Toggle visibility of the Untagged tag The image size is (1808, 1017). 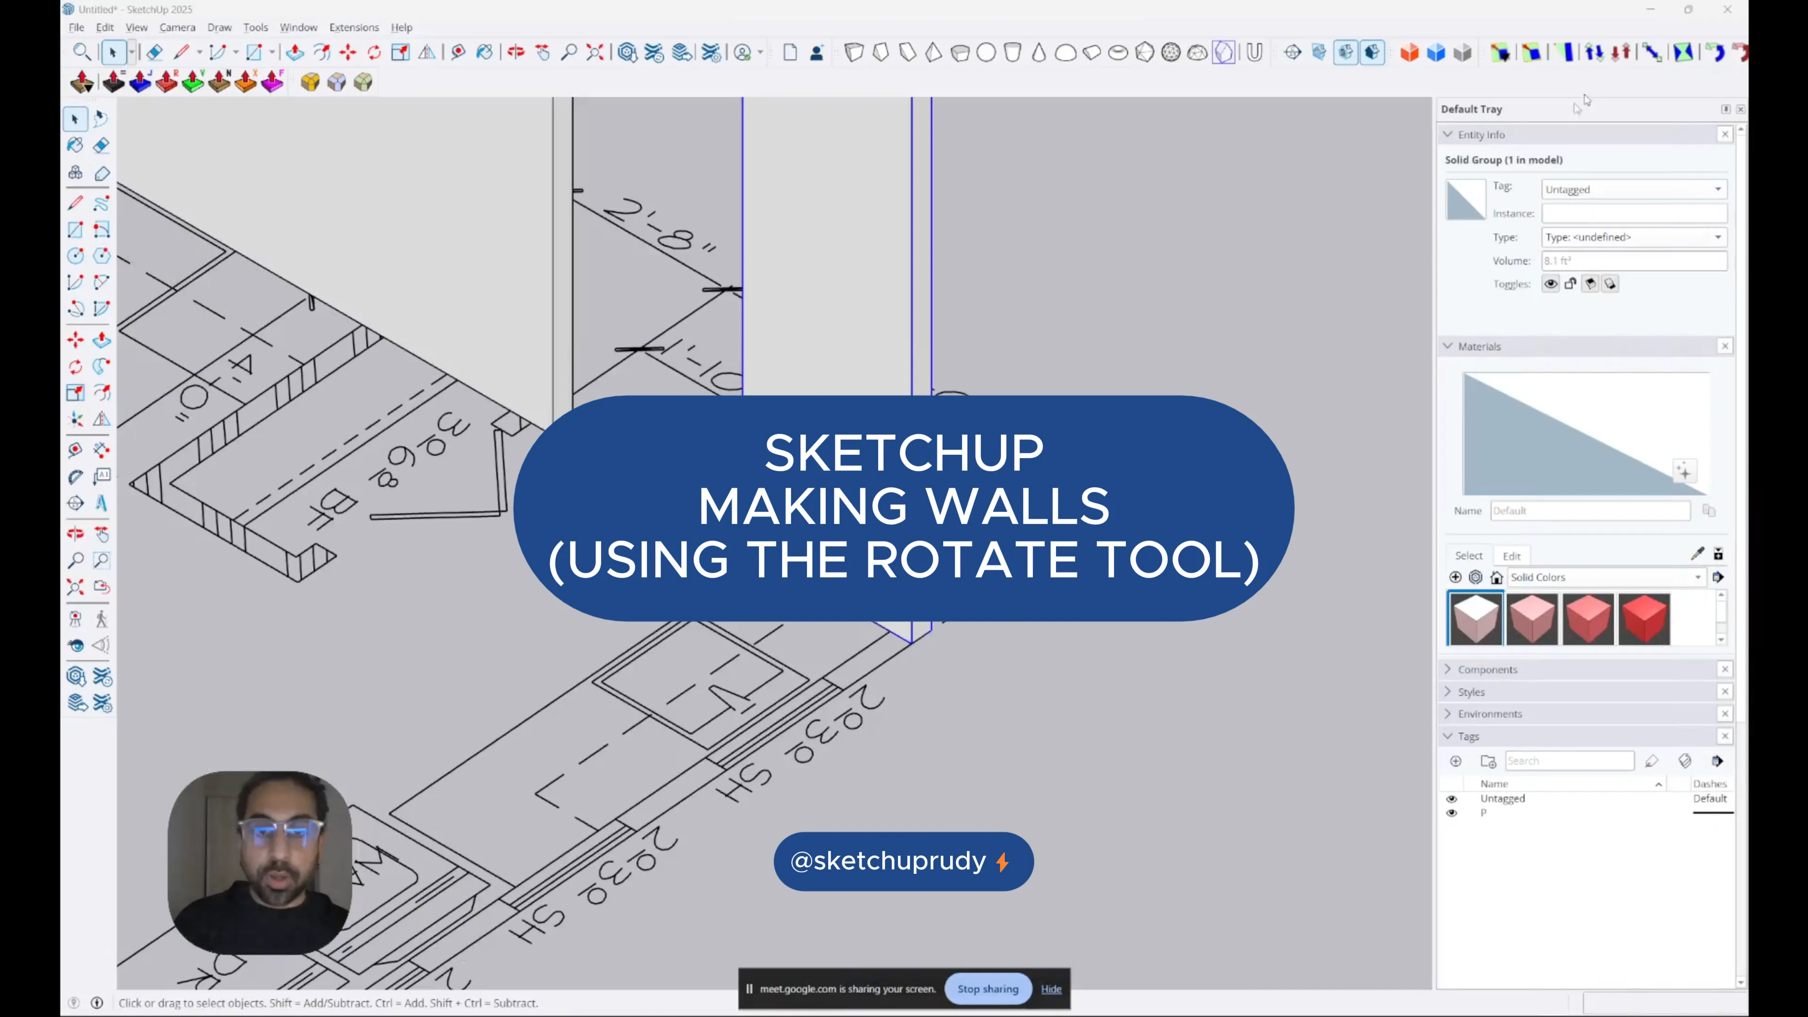[x=1452, y=799]
